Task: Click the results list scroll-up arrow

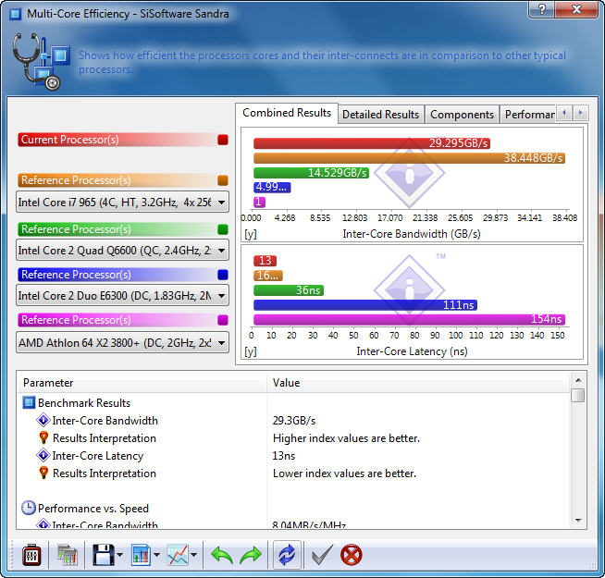Action: click(578, 380)
